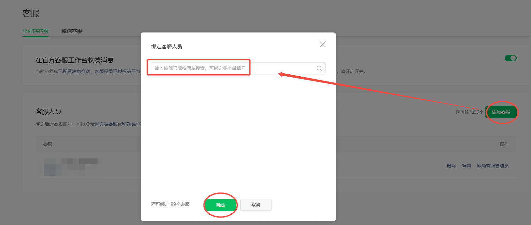Click the 还可绑定 99个客服 text
The height and width of the screenshot is (225, 531).
click(170, 204)
